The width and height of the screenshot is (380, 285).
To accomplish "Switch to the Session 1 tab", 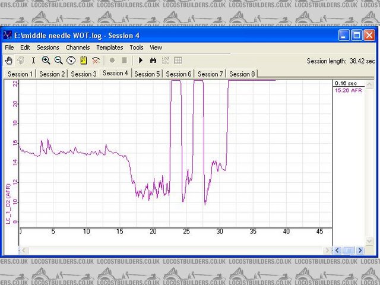I will [20, 74].
